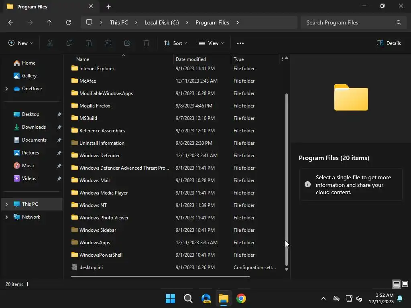Click the Cut scissors icon in toolbar
The image size is (411, 308).
[50, 43]
